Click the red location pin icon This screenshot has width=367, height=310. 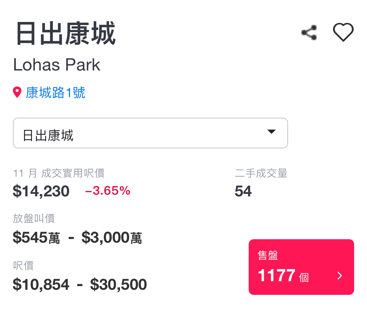click(17, 92)
